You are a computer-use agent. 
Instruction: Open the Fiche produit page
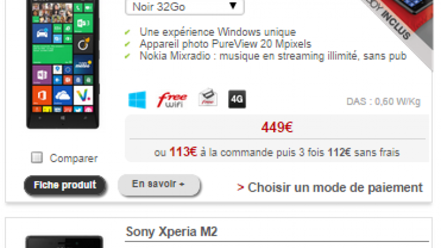tap(65, 185)
